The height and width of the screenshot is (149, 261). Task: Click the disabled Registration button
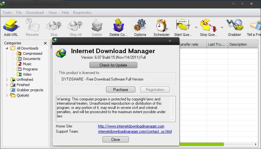pyautogui.click(x=155, y=89)
